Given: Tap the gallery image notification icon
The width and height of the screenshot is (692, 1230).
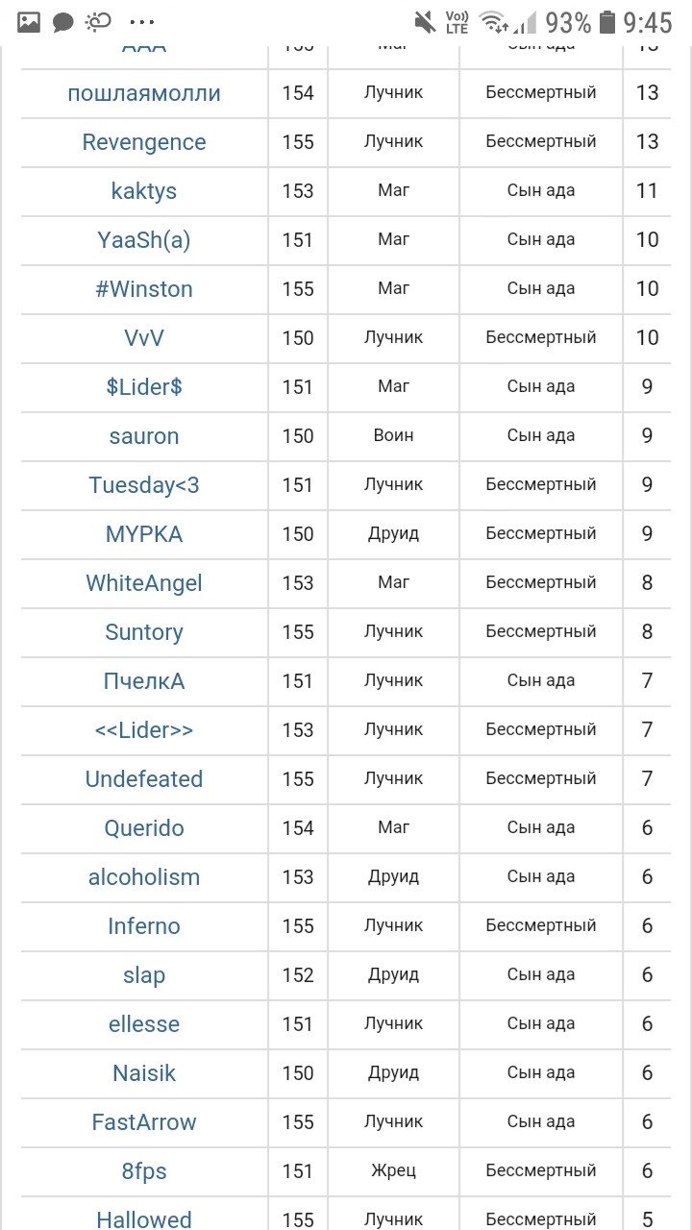Looking at the screenshot, I should tap(29, 22).
